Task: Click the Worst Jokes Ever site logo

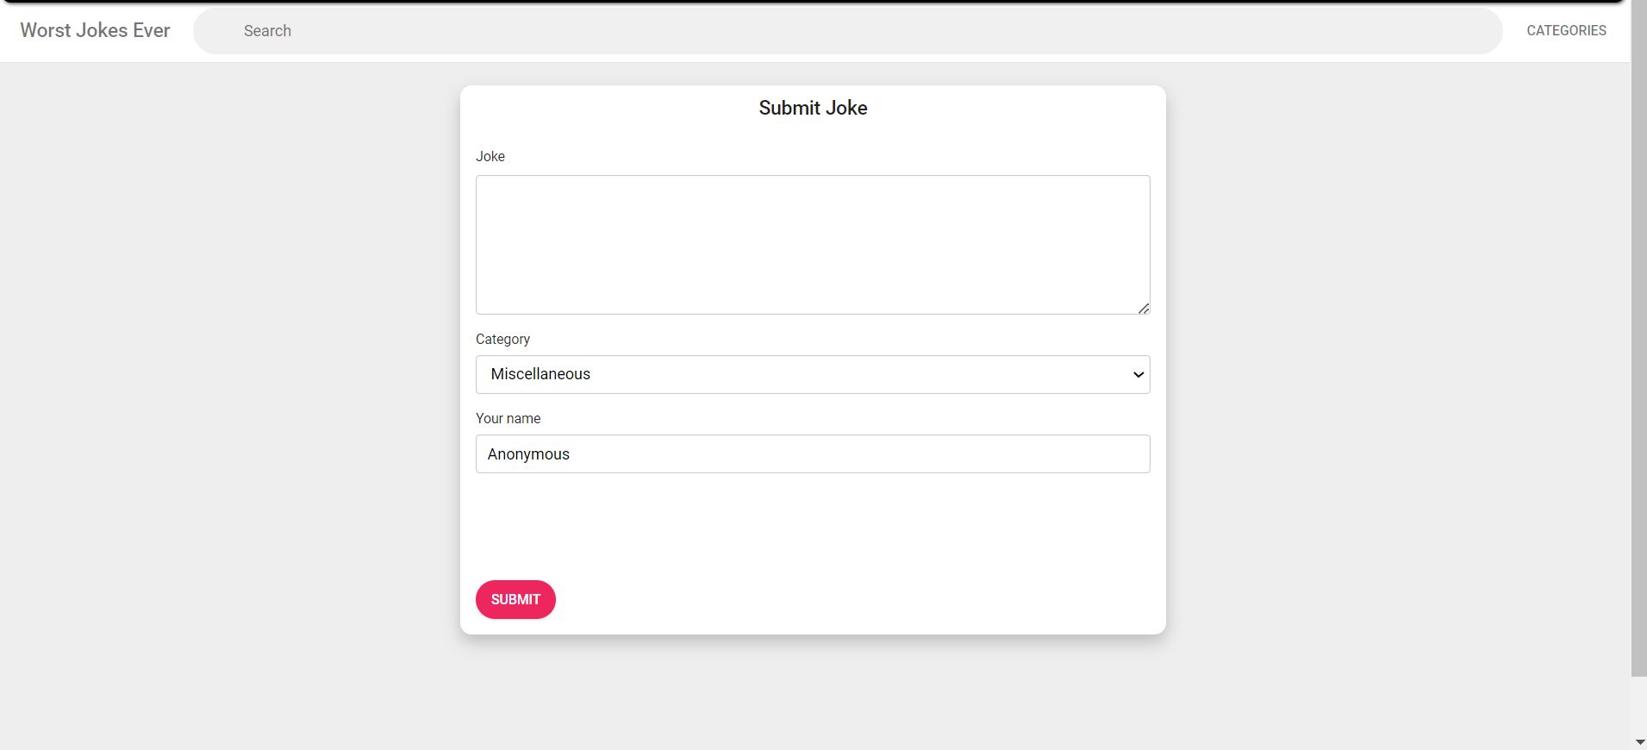Action: click(x=95, y=31)
